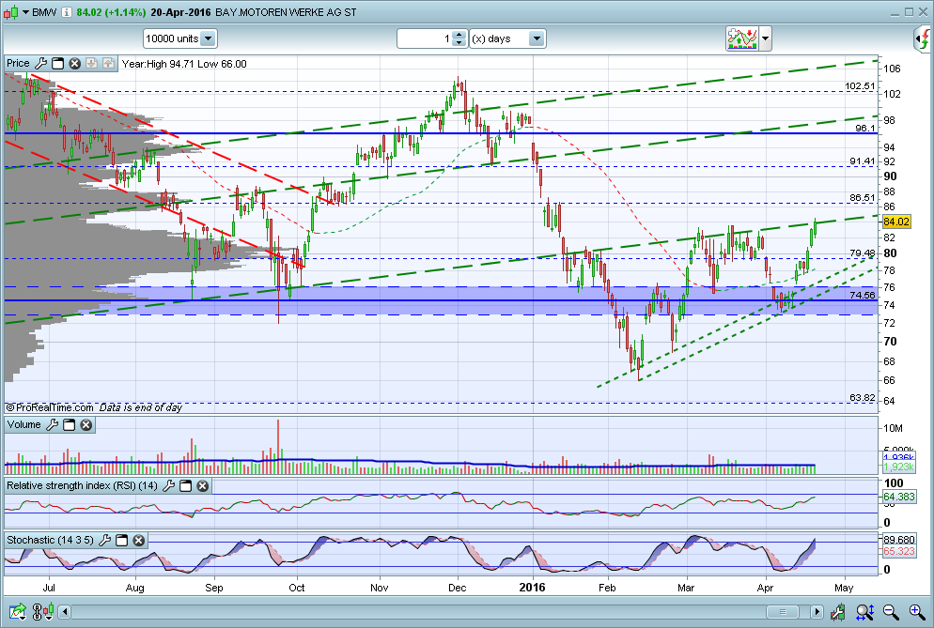Click the side panel handle on right edge
The height and width of the screenshot is (628, 934).
924,38
